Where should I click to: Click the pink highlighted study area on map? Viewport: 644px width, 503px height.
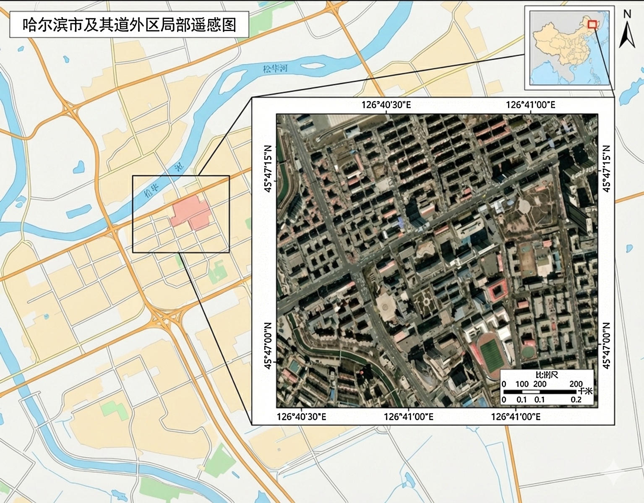(191, 212)
